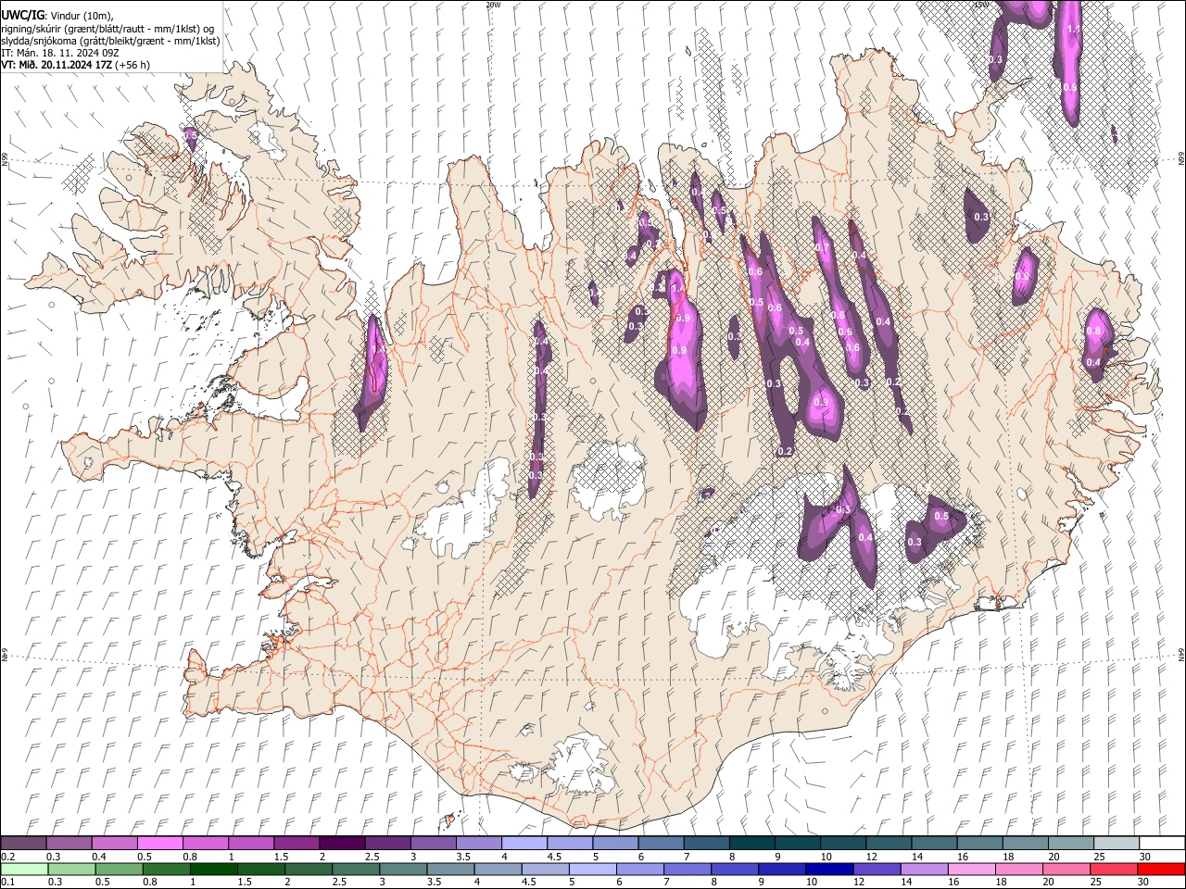
Task: Select the periwinkle 5–6 rain legend swatch
Action: point(593,869)
